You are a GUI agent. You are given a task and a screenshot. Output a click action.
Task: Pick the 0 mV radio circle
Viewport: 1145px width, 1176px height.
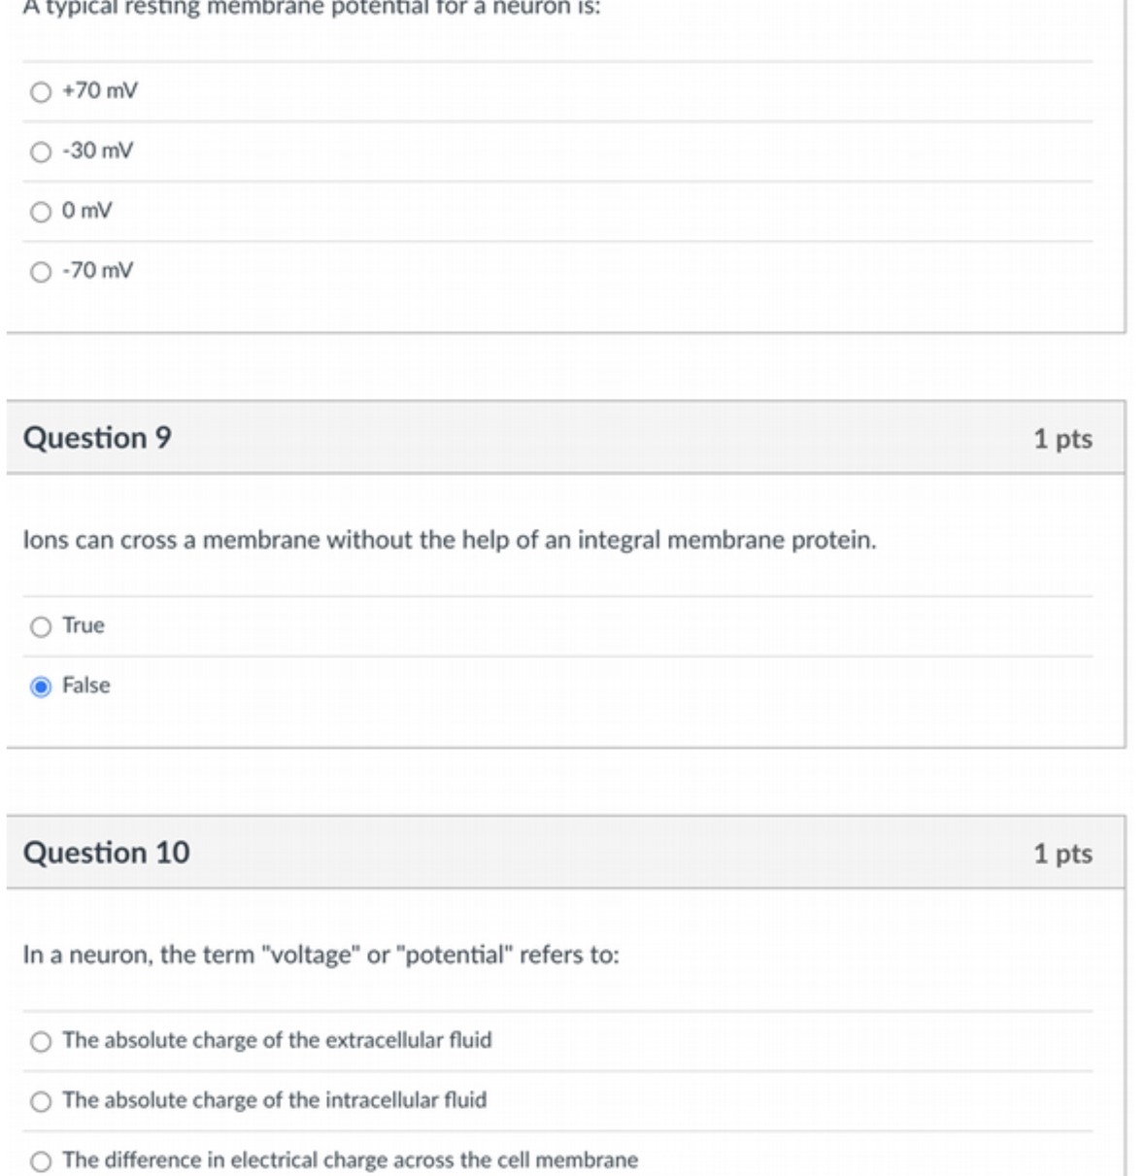pos(41,212)
